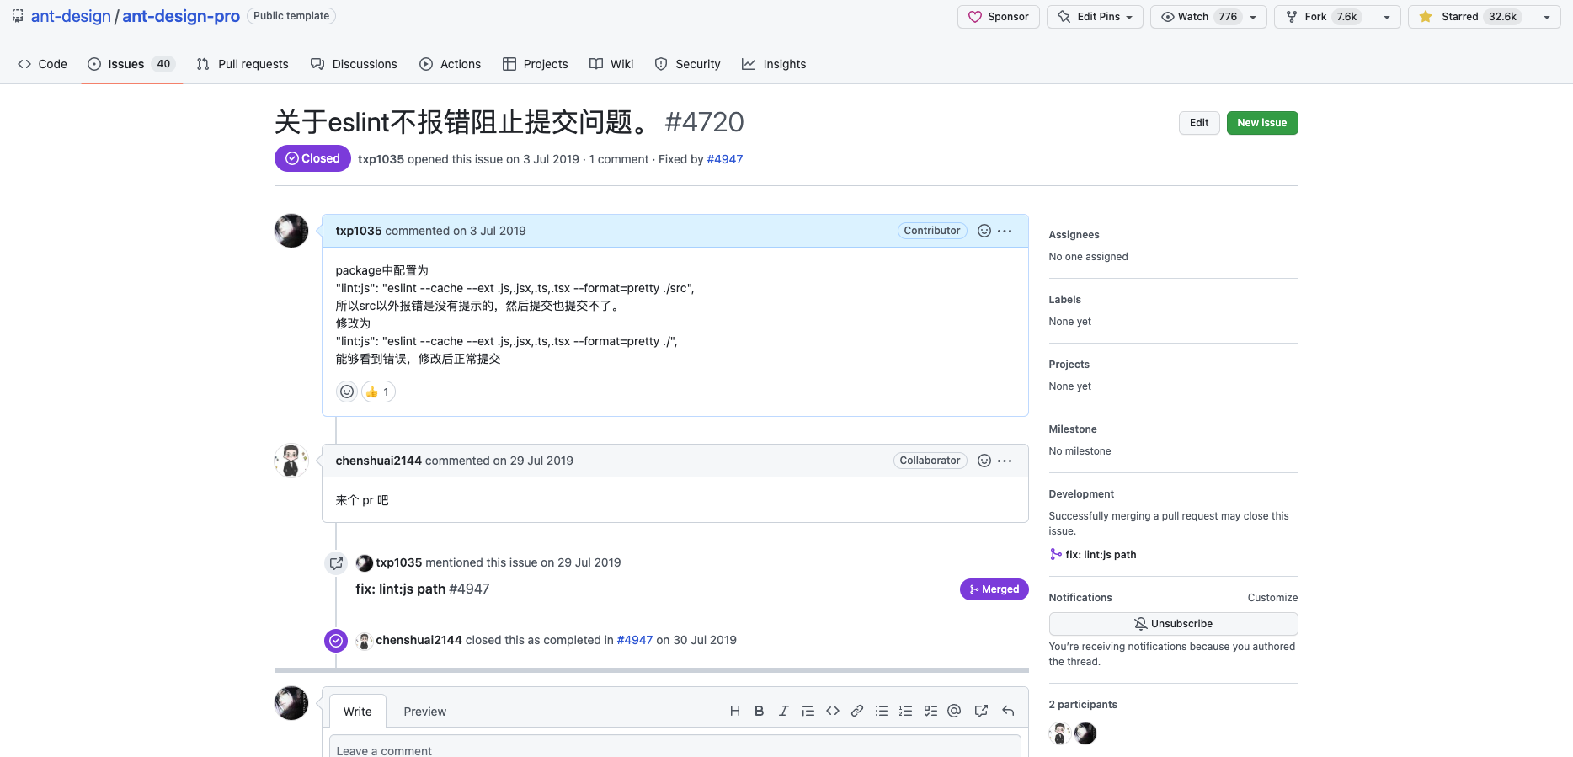Click the Heading icon in comment toolbar
Image resolution: width=1573 pixels, height=757 pixels.
click(734, 711)
